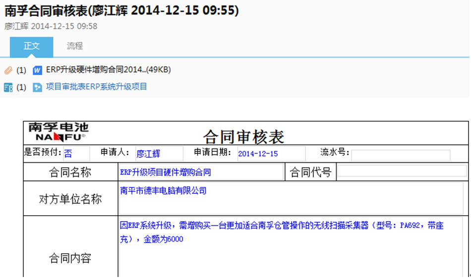Image resolution: width=471 pixels, height=278 pixels.
Task: Click the associated documents icon
Action: pyautogui.click(x=8, y=87)
